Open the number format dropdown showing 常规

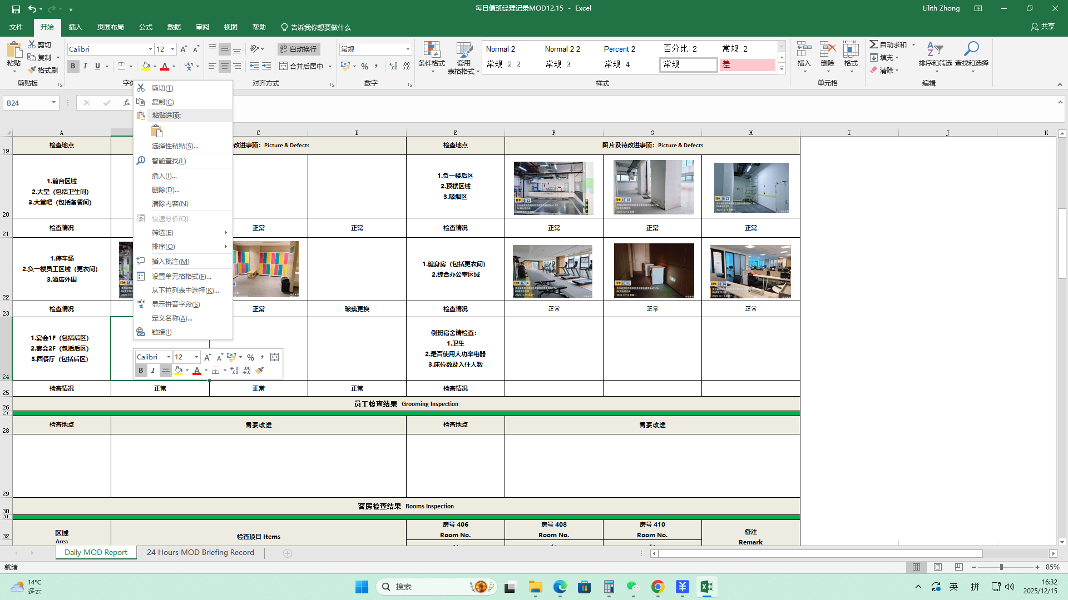[x=408, y=49]
